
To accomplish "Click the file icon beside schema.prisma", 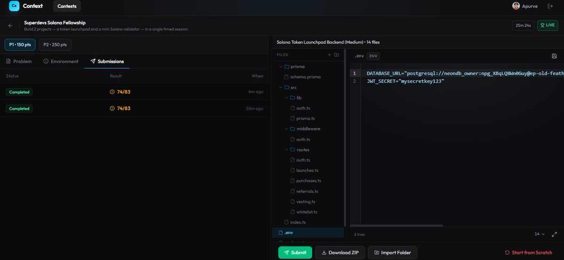I will point(287,76).
